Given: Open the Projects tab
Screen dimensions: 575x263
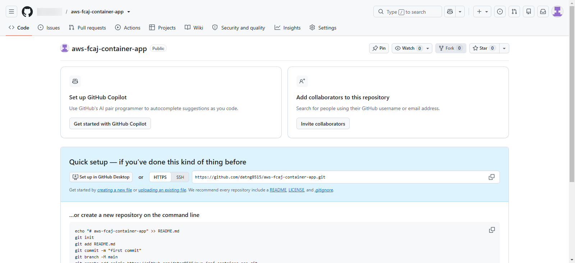Looking at the screenshot, I should point(162,28).
